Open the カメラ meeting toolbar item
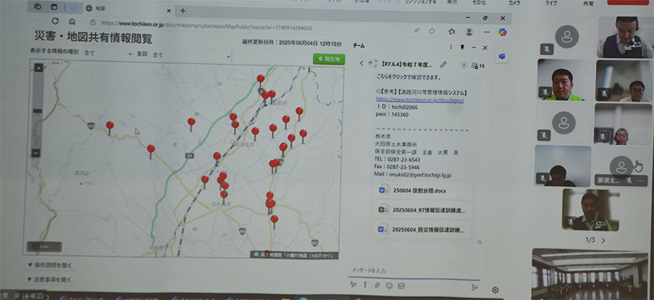This screenshot has height=300, width=654. [514, 4]
